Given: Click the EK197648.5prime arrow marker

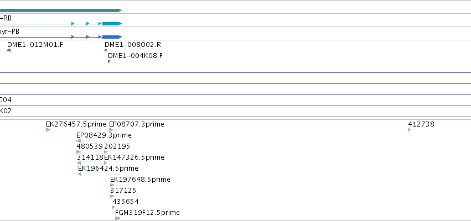Looking at the screenshot, I should click(112, 185).
